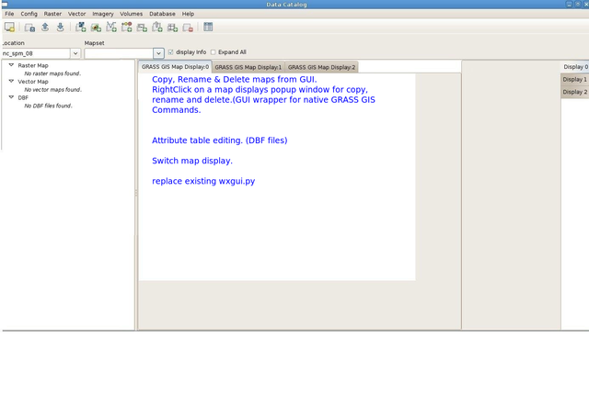This screenshot has height=415, width=589.
Task: Collapse the Raster Map tree node
Action: click(x=11, y=66)
